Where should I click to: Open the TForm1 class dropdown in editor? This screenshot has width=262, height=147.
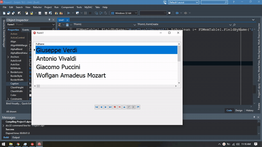pos(135,24)
